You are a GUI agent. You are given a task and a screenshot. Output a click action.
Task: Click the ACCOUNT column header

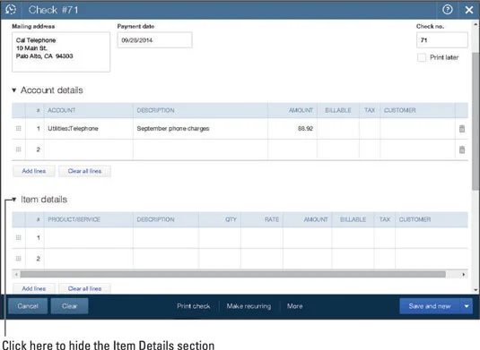click(62, 110)
